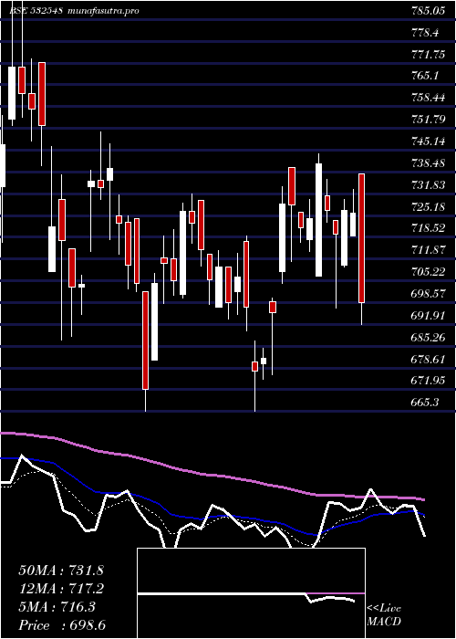The height and width of the screenshot is (639, 456).
Task: Click the price label 738.48
Action: pyautogui.click(x=427, y=163)
